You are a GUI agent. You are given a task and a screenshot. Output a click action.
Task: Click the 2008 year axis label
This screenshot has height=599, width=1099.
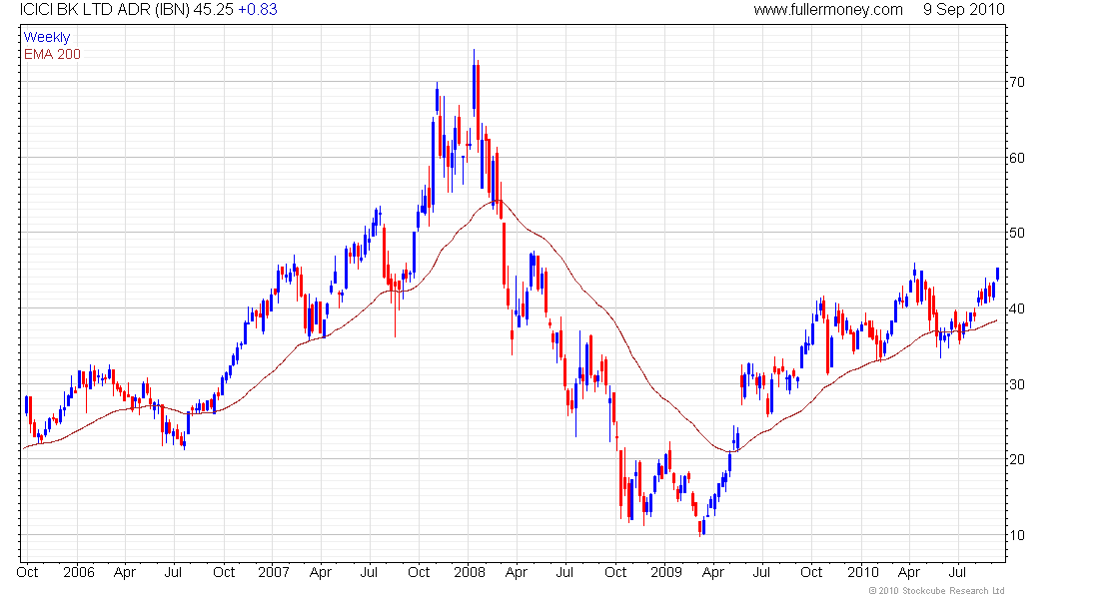470,572
